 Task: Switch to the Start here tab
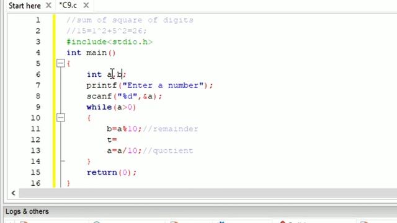tap(25, 6)
